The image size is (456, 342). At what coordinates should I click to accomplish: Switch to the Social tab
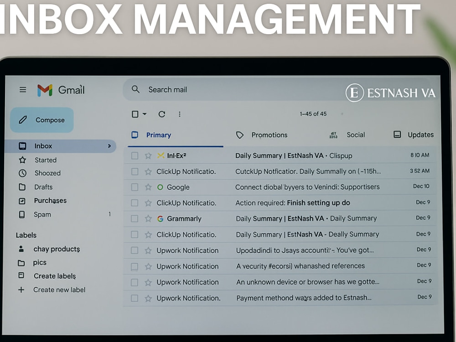click(355, 135)
